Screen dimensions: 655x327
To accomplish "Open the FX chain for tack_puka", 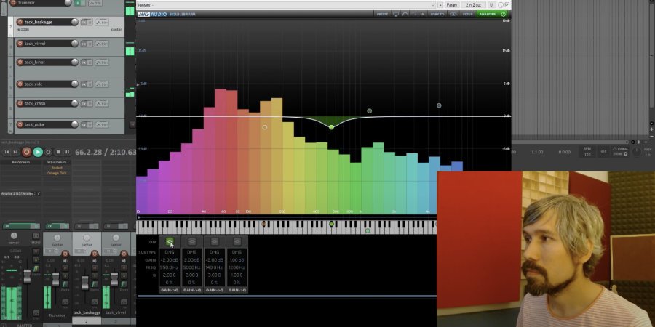I will (84, 124).
